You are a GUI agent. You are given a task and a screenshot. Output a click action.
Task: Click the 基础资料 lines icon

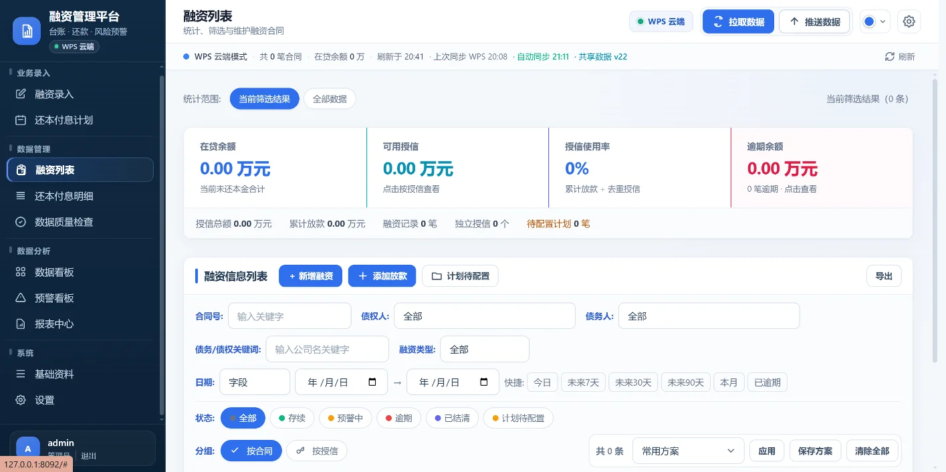21,374
